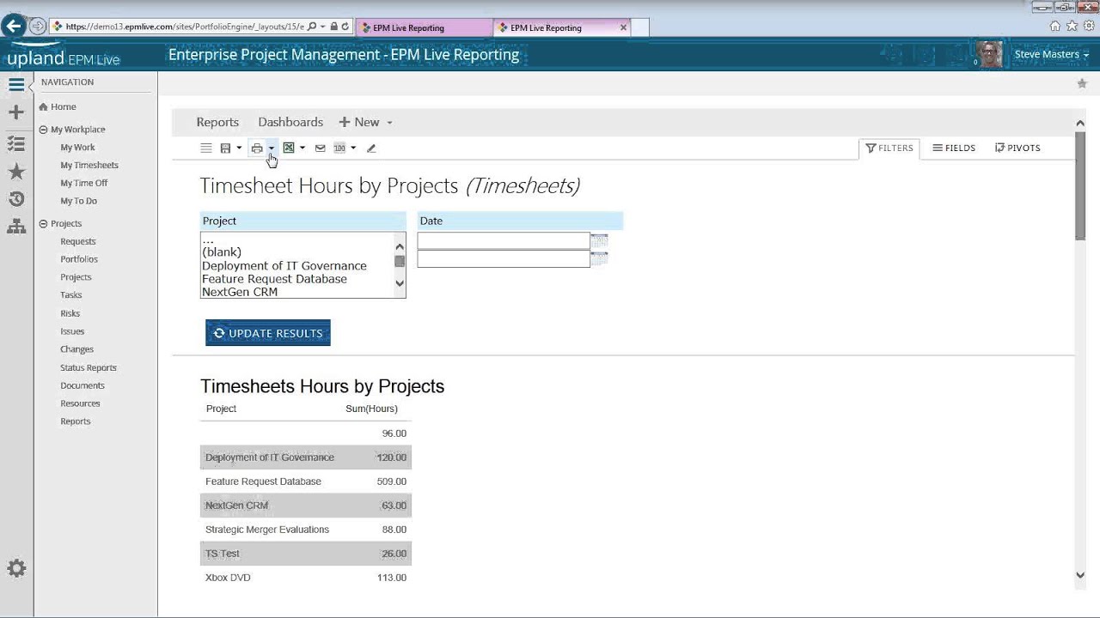
Task: Open Resources in navigation
Action: 80,403
